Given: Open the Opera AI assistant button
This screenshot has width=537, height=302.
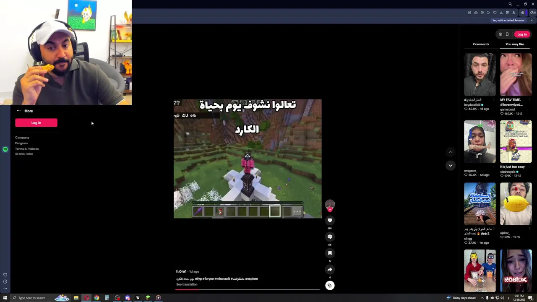Looking at the screenshot, I should (532, 13).
